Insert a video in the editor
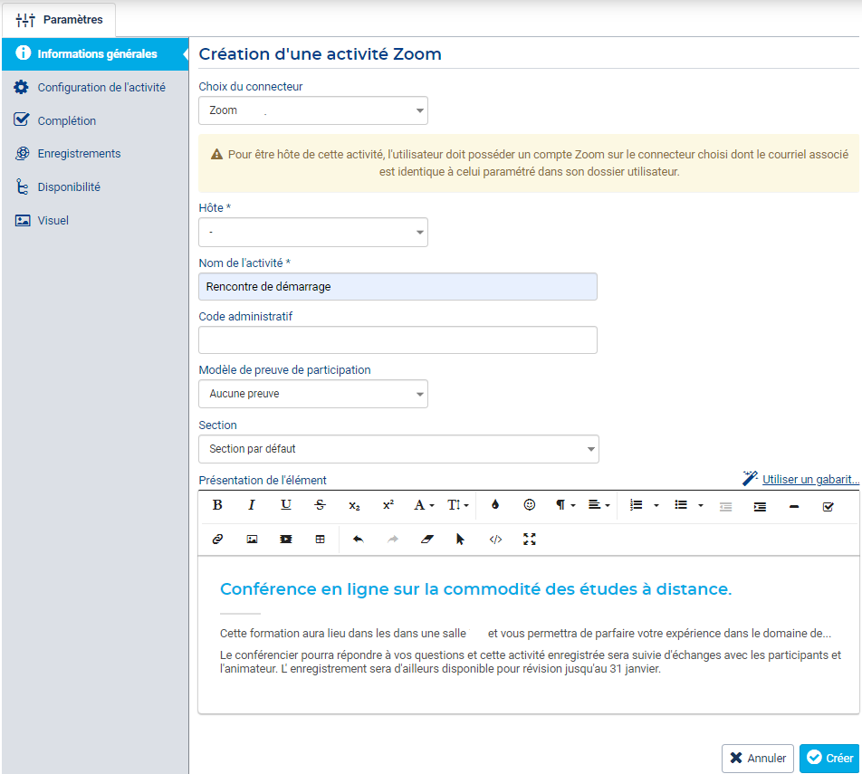 (x=286, y=540)
